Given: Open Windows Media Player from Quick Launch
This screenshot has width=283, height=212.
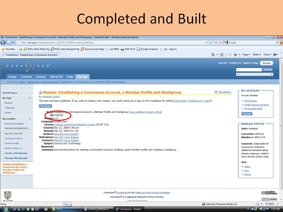Looking at the screenshot, I should (46, 209).
